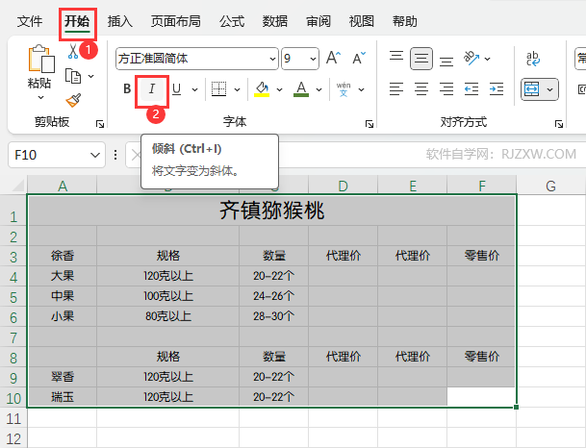Click Merge and Center button
Viewport: 586px width, 448px height.
coord(532,89)
